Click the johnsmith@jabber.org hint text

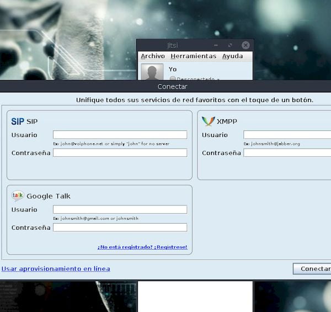(271, 144)
